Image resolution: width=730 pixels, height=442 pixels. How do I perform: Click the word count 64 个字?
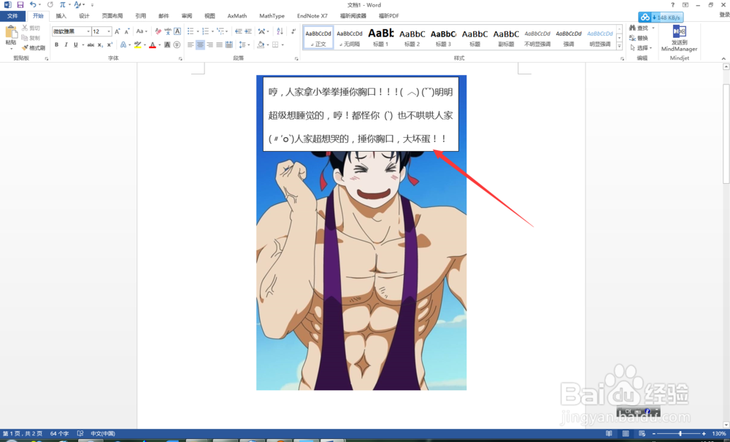coord(59,433)
